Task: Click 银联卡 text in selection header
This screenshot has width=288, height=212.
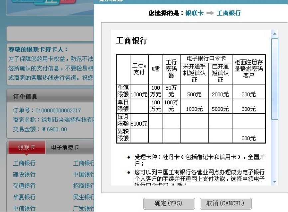Action: coord(195,13)
